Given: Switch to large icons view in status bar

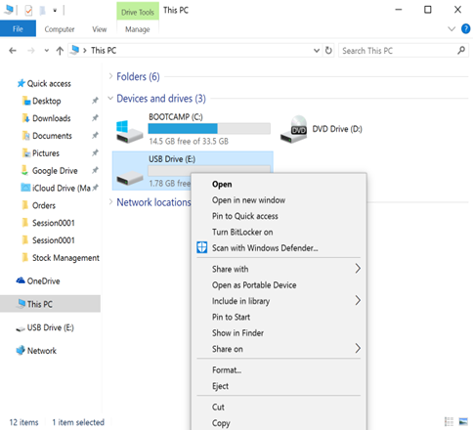Looking at the screenshot, I should pyautogui.click(x=463, y=421).
